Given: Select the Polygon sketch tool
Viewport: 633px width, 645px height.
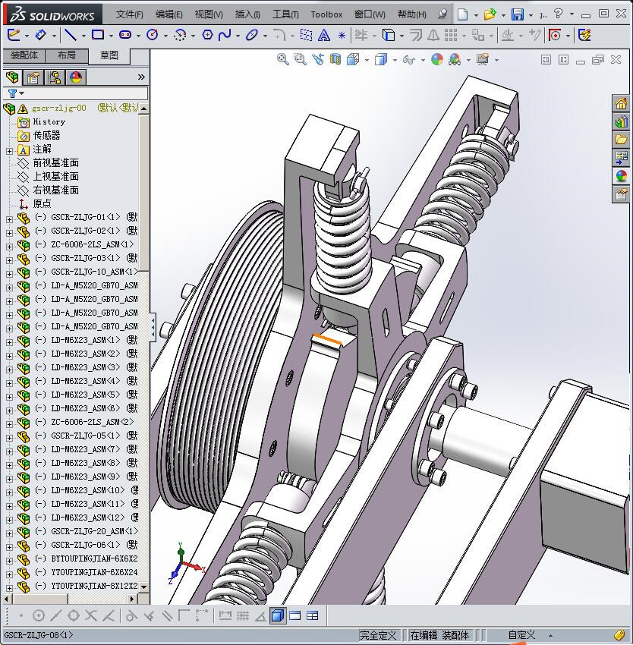Looking at the screenshot, I should click(x=207, y=35).
